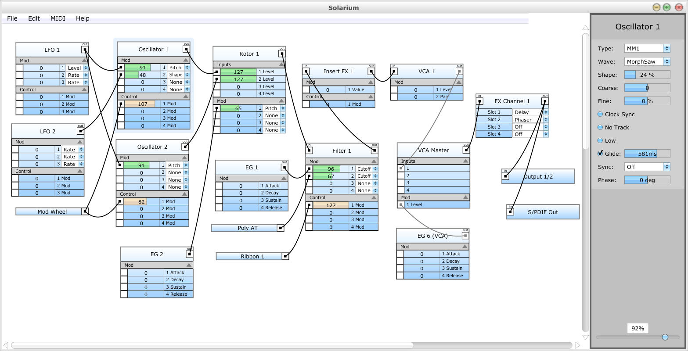The image size is (688, 351).
Task: Click the vertical canvas scrollbar
Action: tap(585, 91)
